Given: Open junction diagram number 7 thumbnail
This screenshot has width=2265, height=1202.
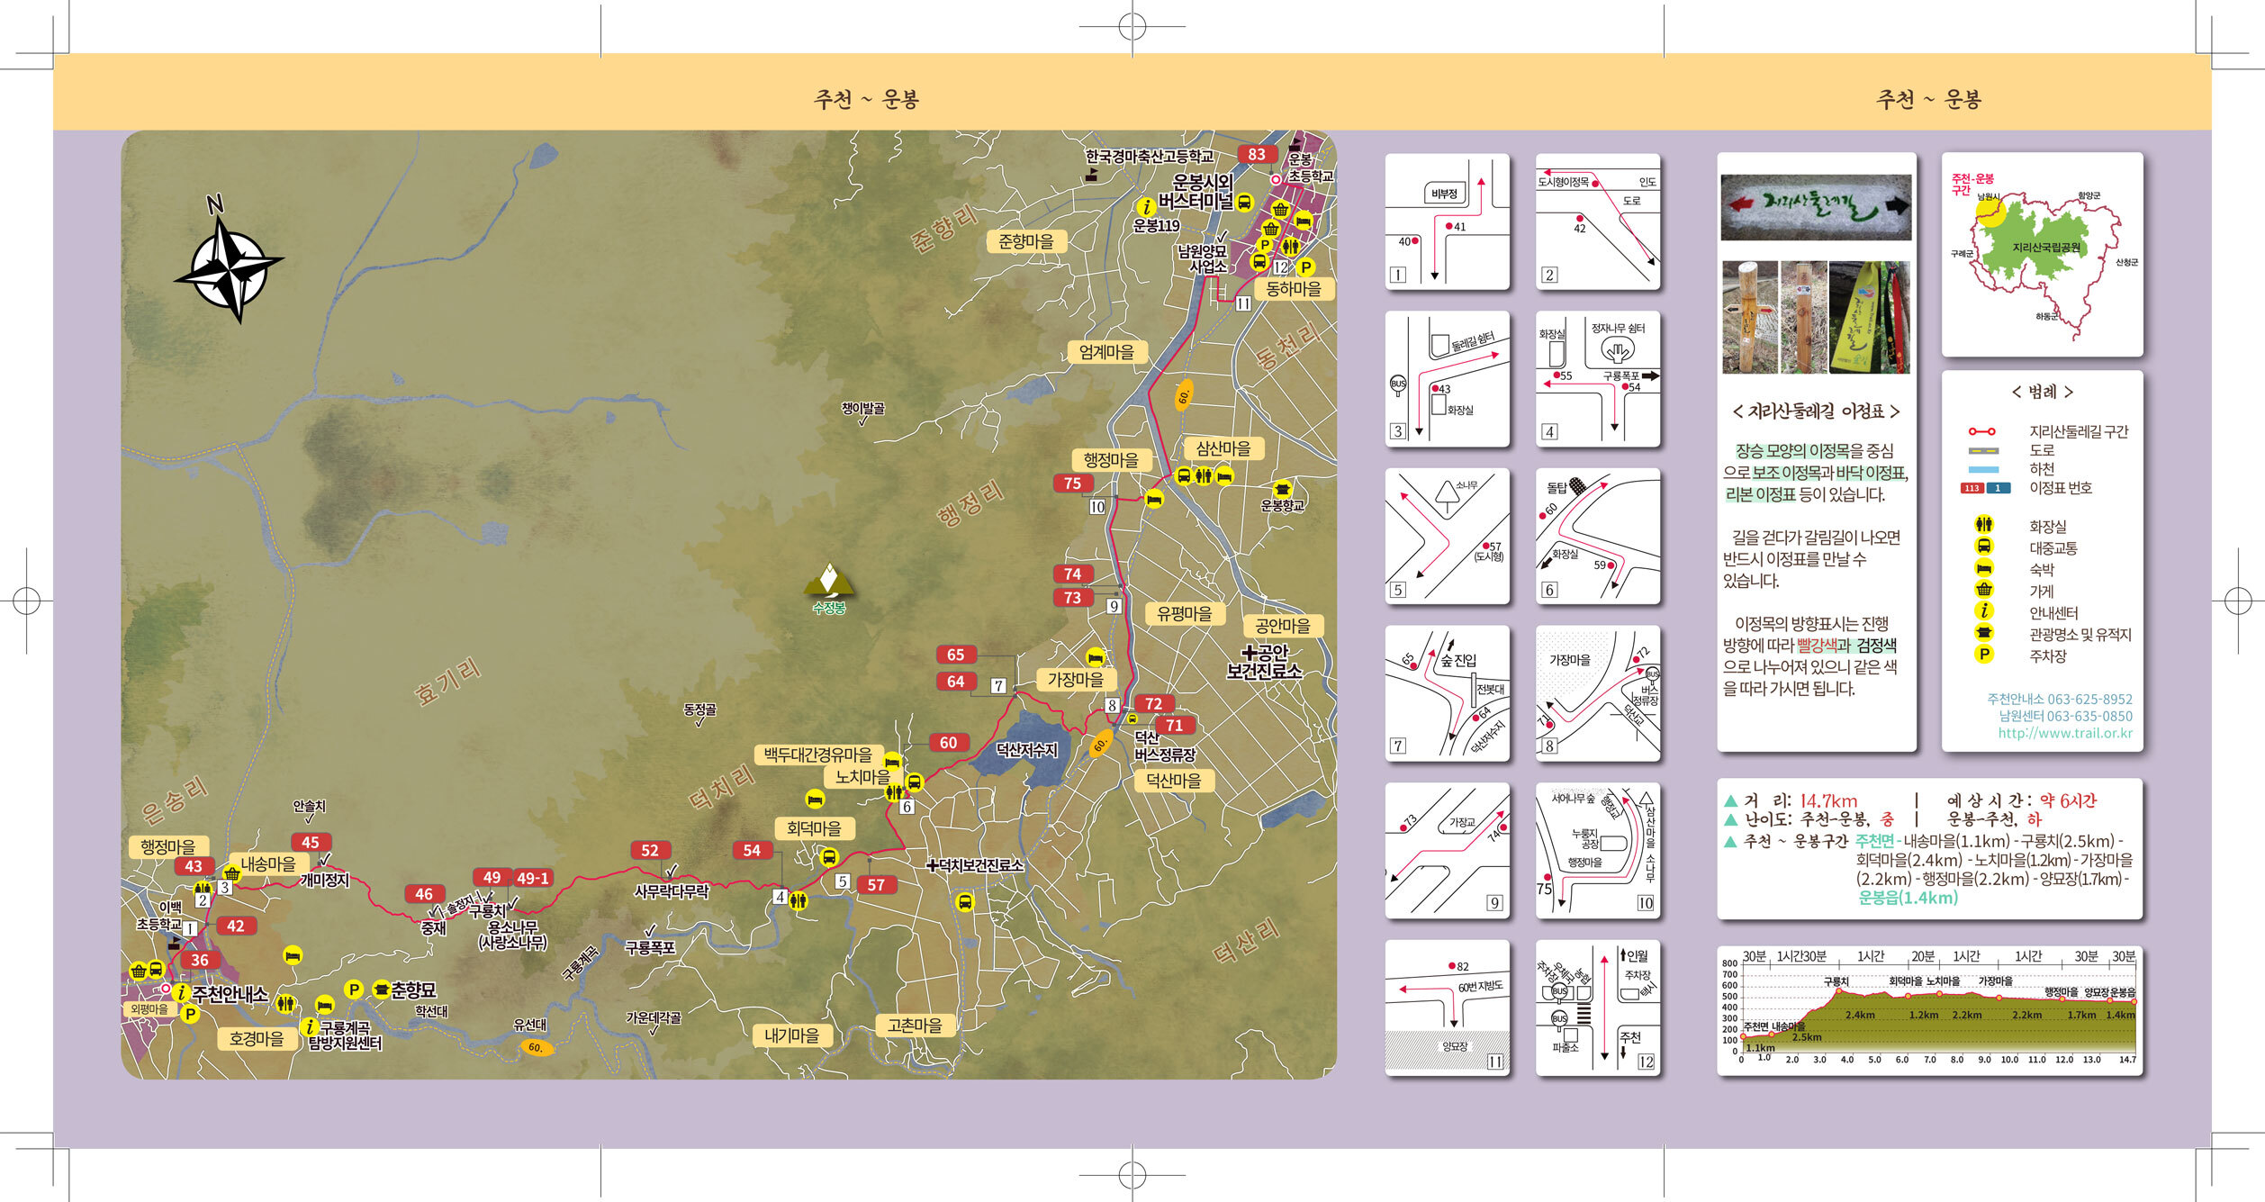Looking at the screenshot, I should click(1447, 692).
